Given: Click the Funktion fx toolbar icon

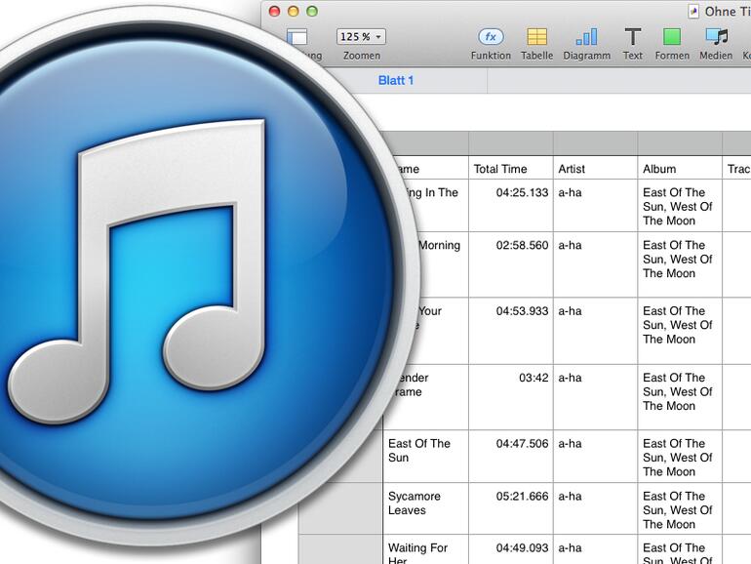Looking at the screenshot, I should pyautogui.click(x=491, y=37).
